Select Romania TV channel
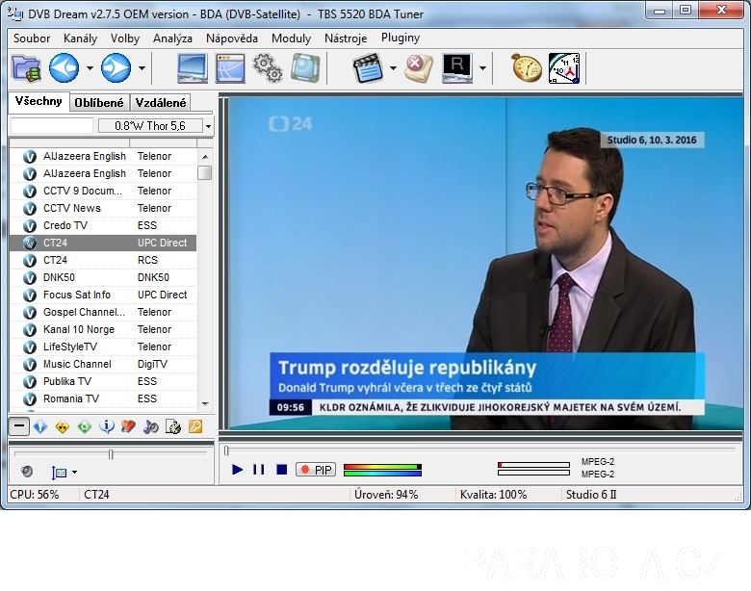751x591 pixels. (x=103, y=398)
